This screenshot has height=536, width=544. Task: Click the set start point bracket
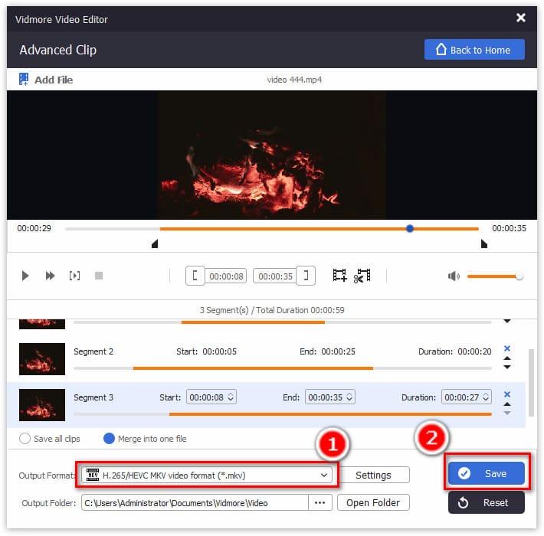coord(195,276)
